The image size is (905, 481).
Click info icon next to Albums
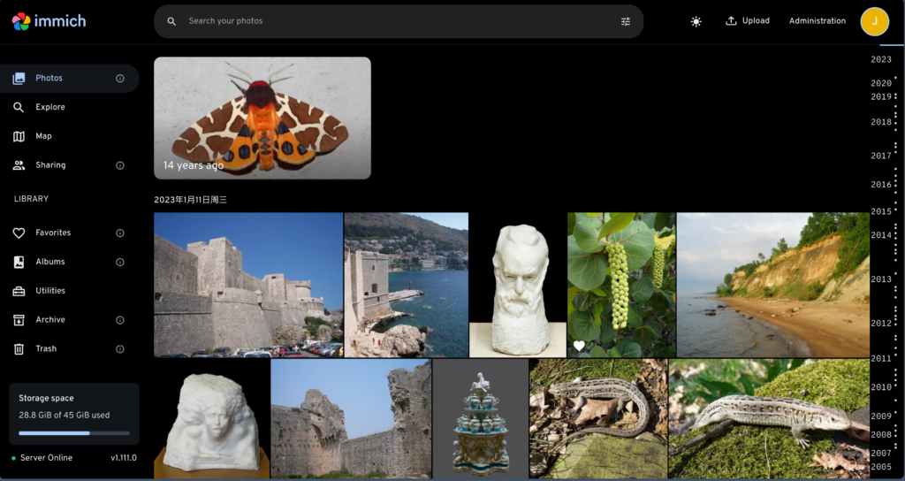120,262
